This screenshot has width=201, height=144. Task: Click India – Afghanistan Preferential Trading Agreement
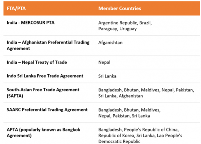[48, 45]
